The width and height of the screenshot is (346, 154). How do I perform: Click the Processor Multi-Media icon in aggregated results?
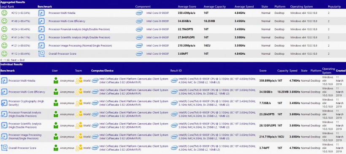click(41, 13)
